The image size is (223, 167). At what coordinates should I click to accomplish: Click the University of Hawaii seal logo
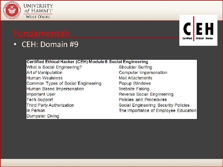pos(12,10)
